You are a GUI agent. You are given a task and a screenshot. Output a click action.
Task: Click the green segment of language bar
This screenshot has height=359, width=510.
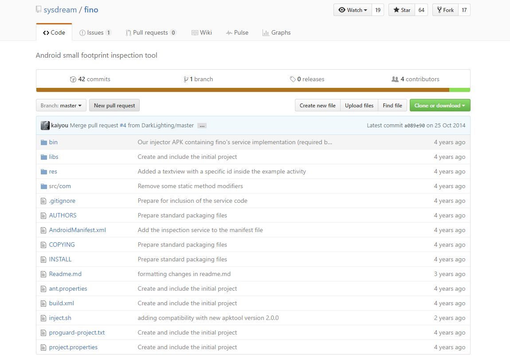point(459,90)
